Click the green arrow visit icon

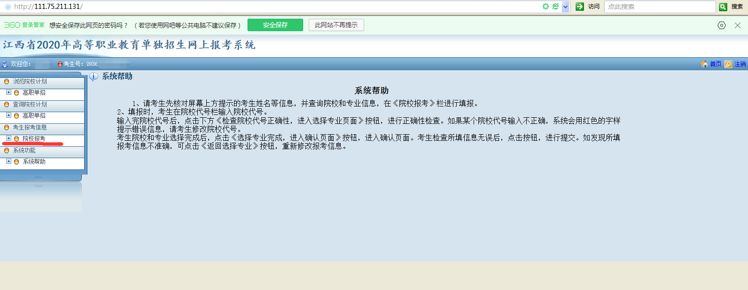(580, 7)
